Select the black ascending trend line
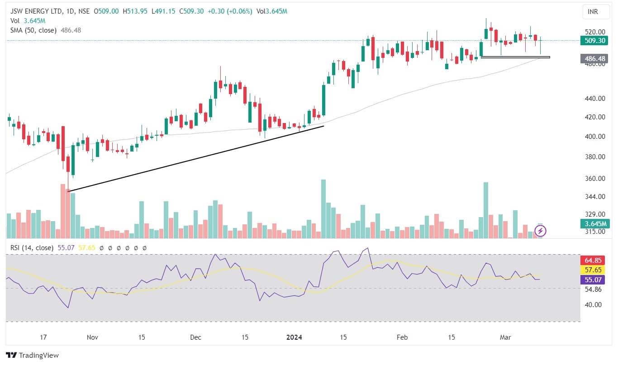618x365 pixels. coord(195,159)
